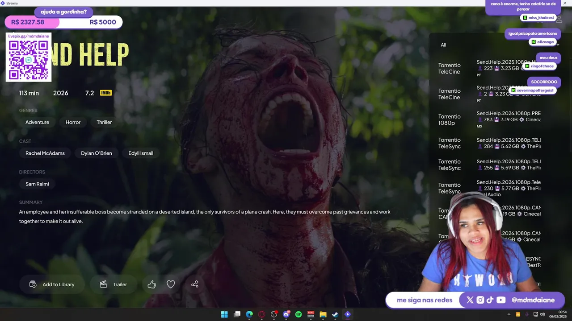
Task: Open Task View from the taskbar
Action: tap(237, 314)
